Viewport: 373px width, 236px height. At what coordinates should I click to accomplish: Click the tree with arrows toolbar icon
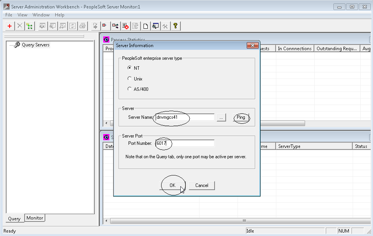coord(116,26)
